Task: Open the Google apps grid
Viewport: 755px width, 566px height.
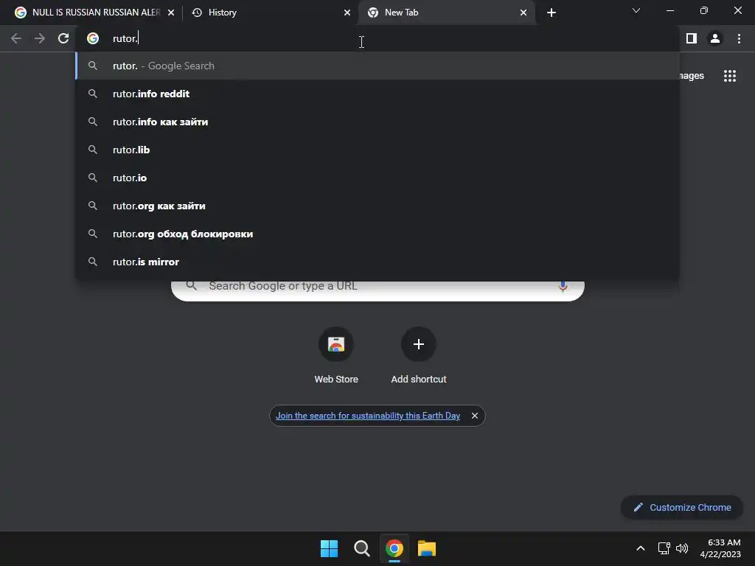Action: point(729,76)
